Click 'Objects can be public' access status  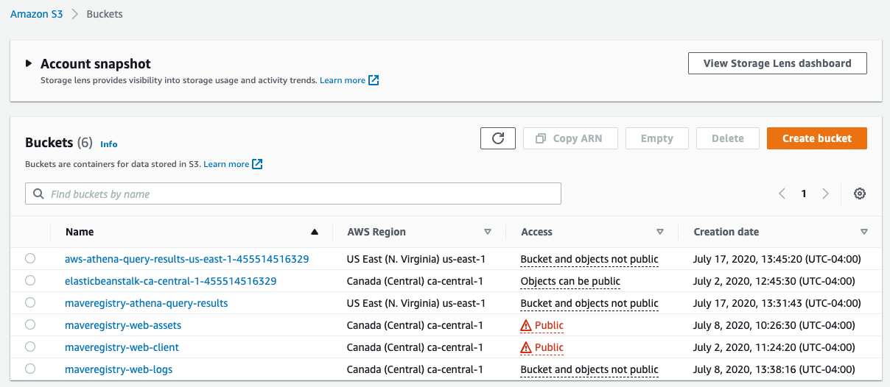[570, 281]
